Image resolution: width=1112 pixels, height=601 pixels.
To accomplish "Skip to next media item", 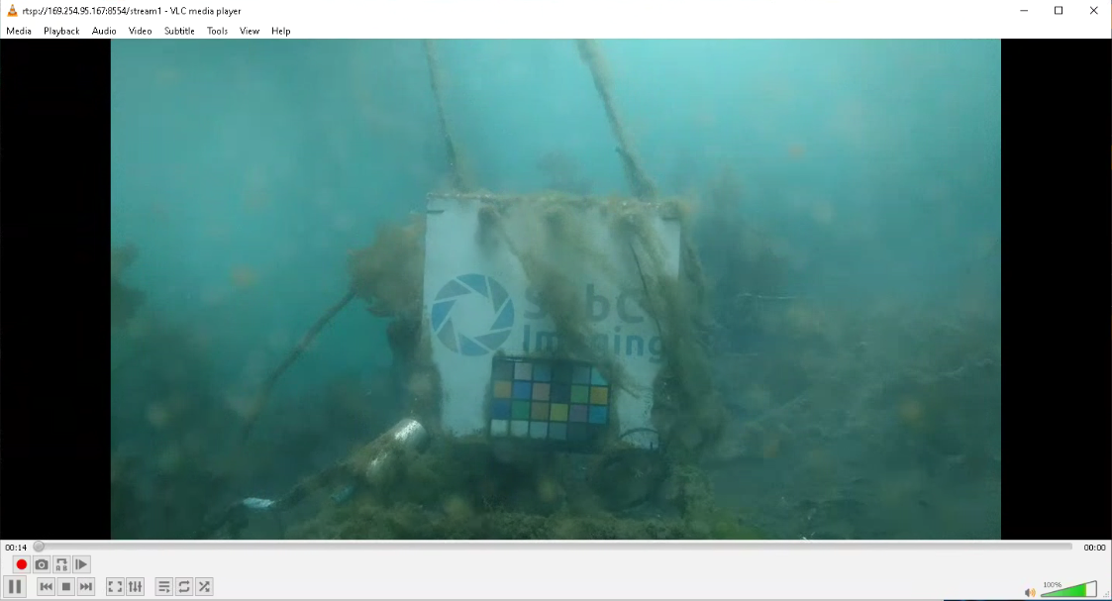I will point(86,587).
